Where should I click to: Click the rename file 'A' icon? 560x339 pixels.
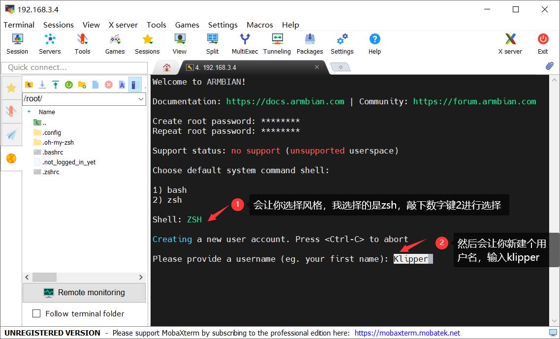pos(122,85)
